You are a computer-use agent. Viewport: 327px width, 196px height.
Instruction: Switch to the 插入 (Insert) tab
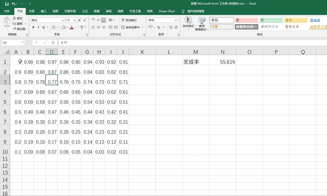pyautogui.click(x=44, y=11)
